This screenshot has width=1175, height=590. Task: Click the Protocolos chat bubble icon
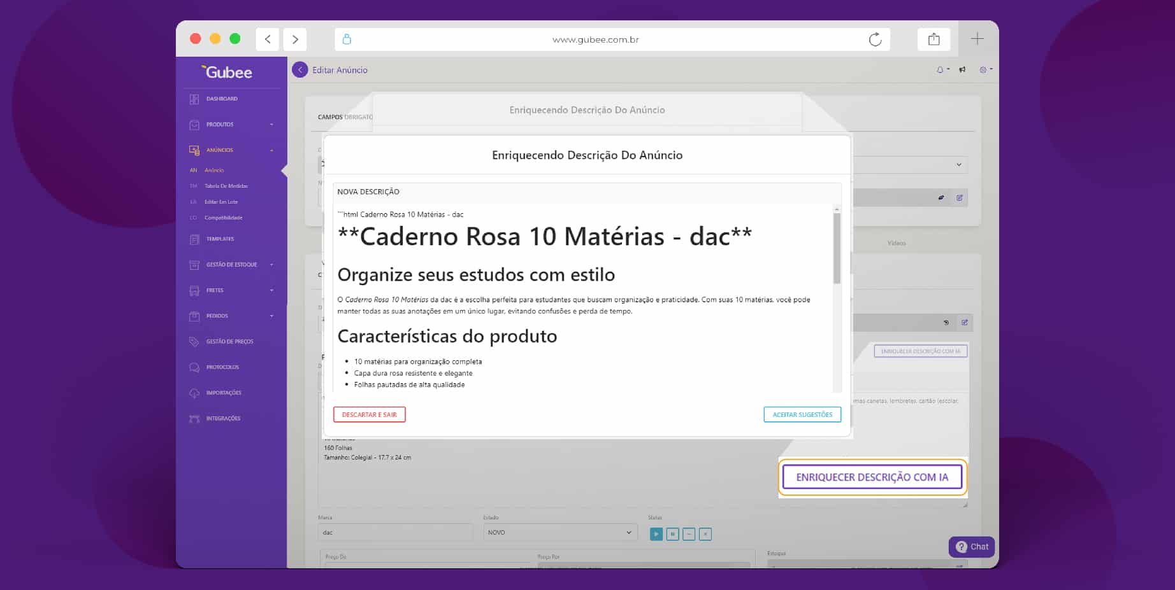click(x=194, y=367)
